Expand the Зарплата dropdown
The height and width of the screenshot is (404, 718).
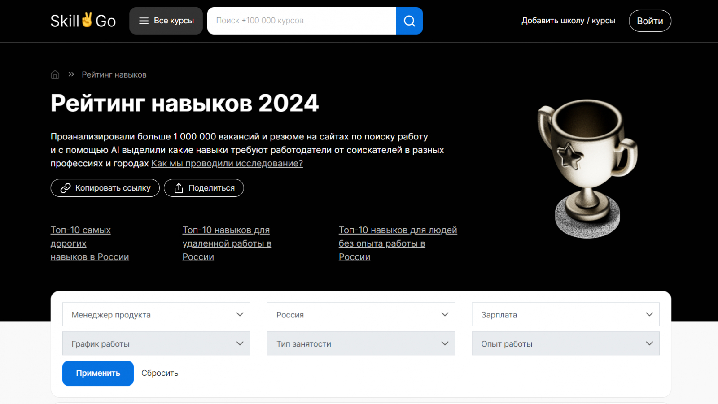pyautogui.click(x=565, y=315)
